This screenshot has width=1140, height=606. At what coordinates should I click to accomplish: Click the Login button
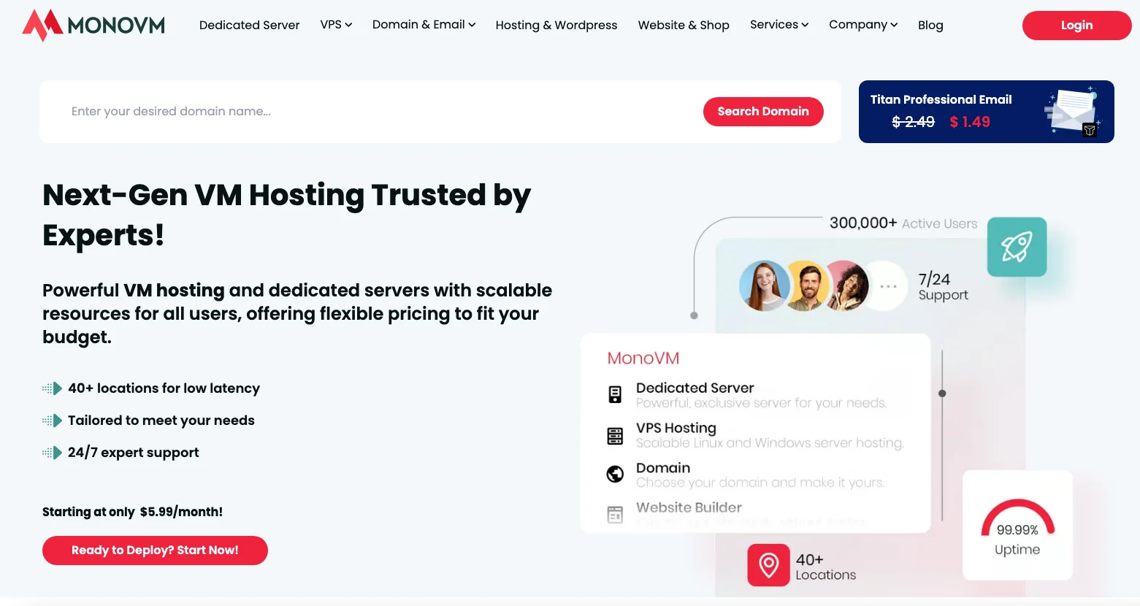1076,26
